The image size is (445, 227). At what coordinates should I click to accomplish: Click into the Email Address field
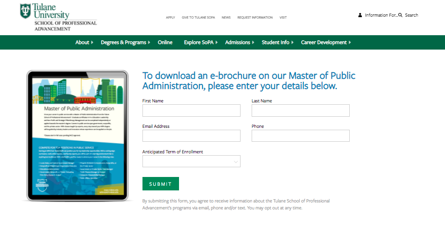(x=192, y=136)
